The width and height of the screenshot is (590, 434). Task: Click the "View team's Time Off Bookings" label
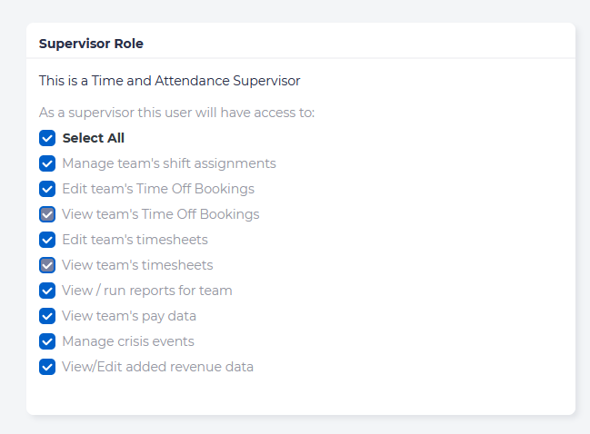[x=161, y=214]
